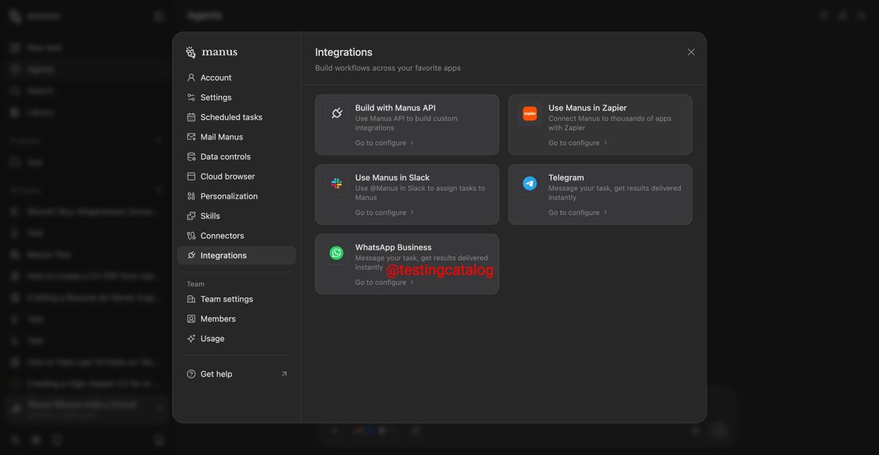Image resolution: width=879 pixels, height=455 pixels.
Task: Click the Zapier logo icon
Action: (x=530, y=114)
